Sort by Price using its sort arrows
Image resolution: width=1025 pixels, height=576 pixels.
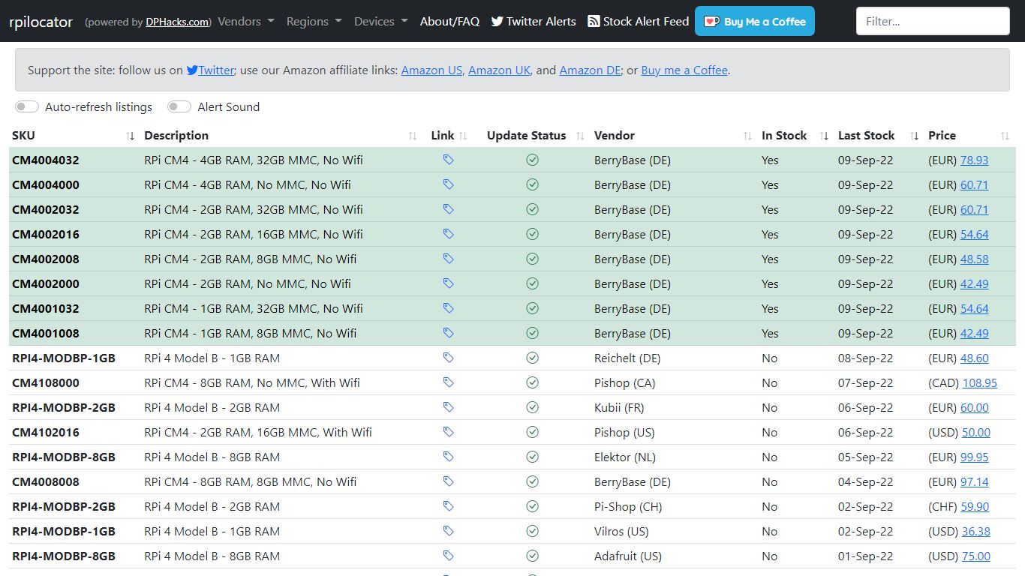click(1005, 136)
